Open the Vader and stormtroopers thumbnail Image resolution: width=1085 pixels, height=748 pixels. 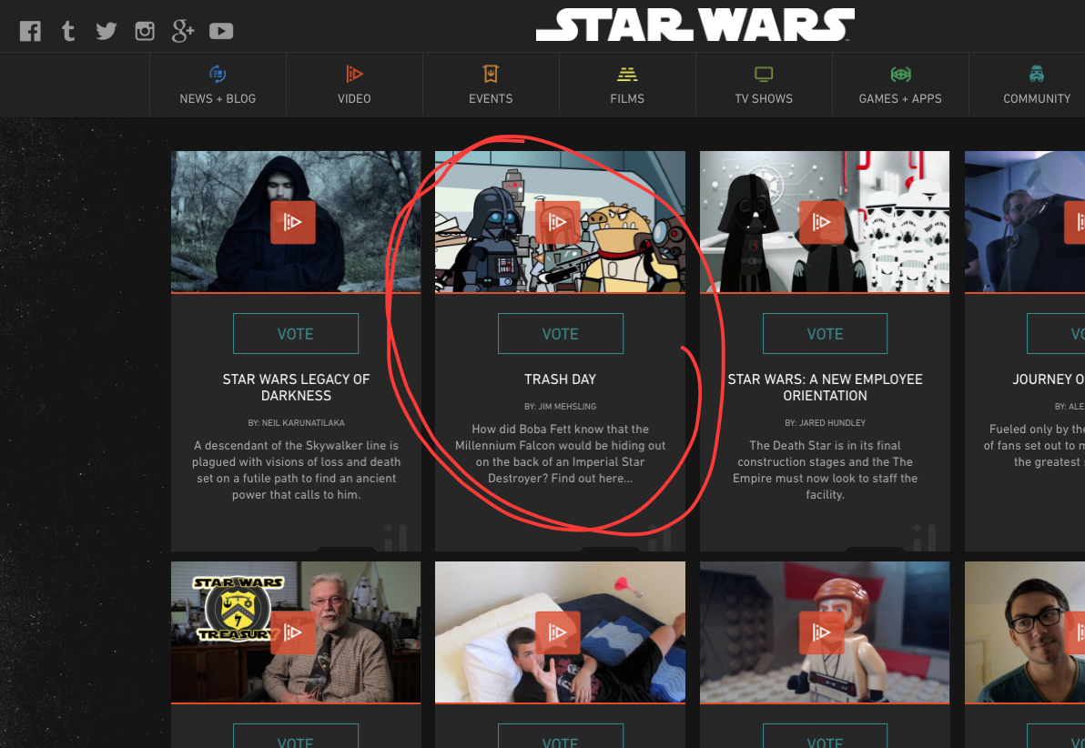(825, 221)
